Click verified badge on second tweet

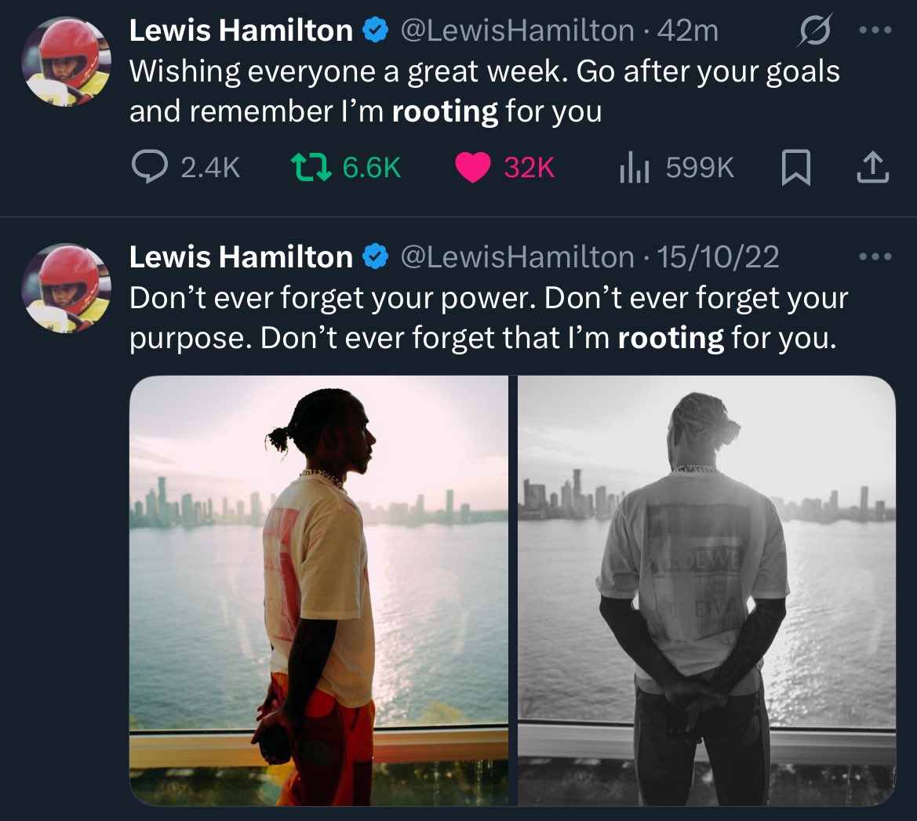tap(376, 256)
